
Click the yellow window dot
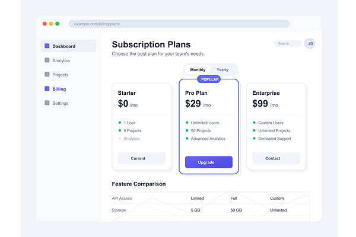coord(51,24)
